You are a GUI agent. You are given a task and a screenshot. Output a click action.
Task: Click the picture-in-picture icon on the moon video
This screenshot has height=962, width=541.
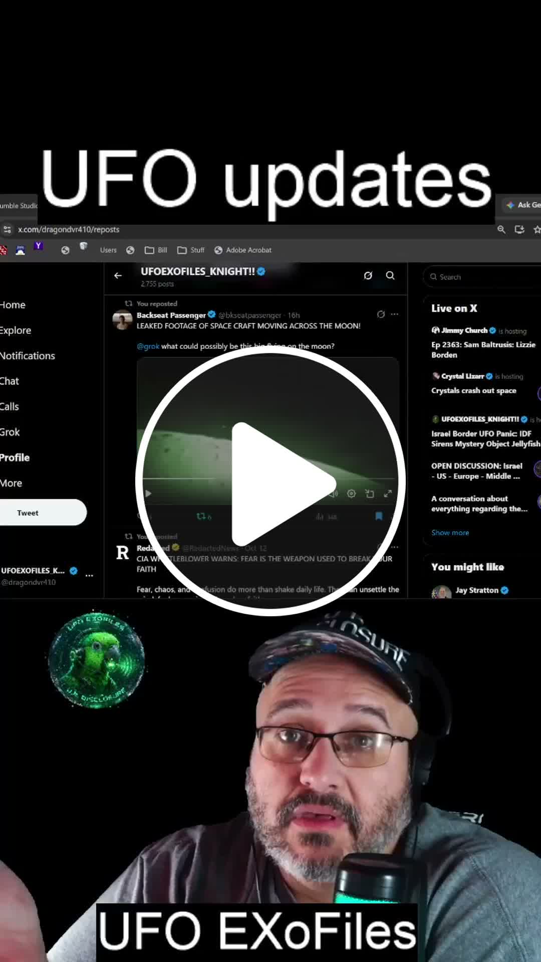(x=370, y=494)
